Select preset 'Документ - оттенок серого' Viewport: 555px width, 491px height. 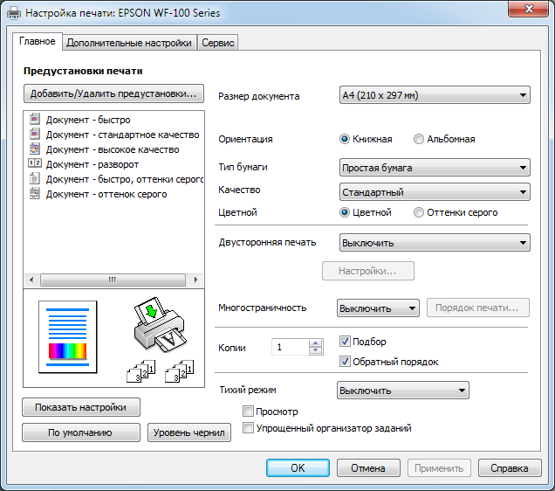click(106, 194)
